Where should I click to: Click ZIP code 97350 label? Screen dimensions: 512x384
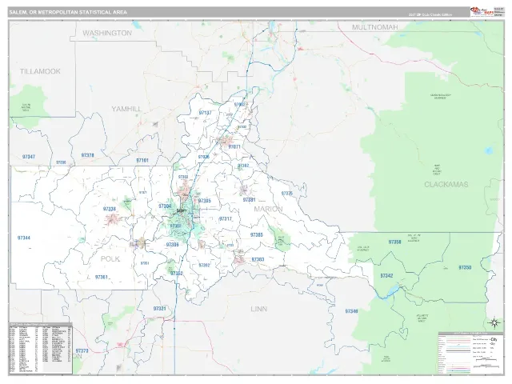[465, 267]
